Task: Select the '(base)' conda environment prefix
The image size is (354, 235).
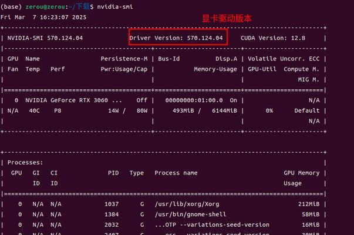Action: (x=11, y=6)
